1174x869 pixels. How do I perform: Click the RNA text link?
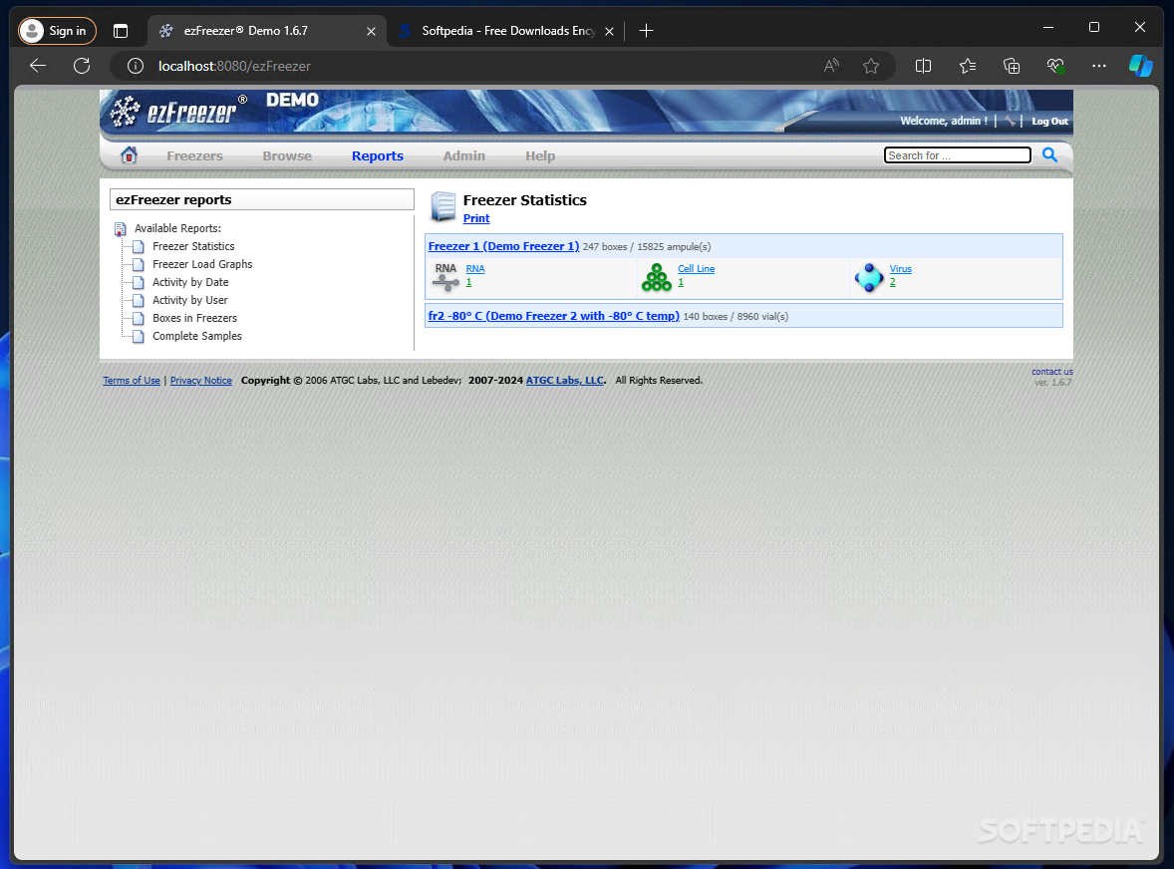click(474, 269)
